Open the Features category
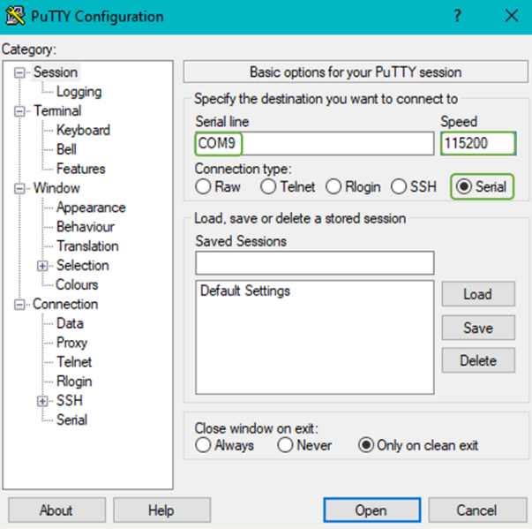 tap(81, 169)
